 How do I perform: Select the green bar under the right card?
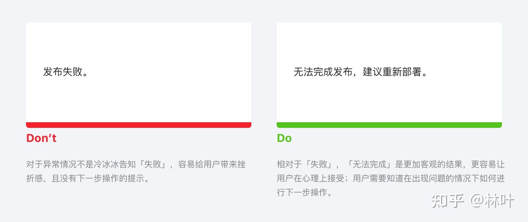click(389, 125)
